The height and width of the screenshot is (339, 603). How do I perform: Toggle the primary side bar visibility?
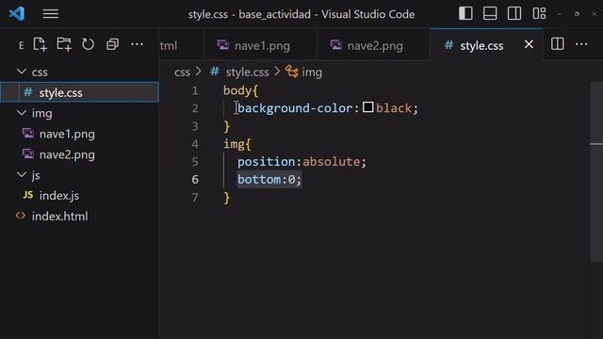(465, 14)
